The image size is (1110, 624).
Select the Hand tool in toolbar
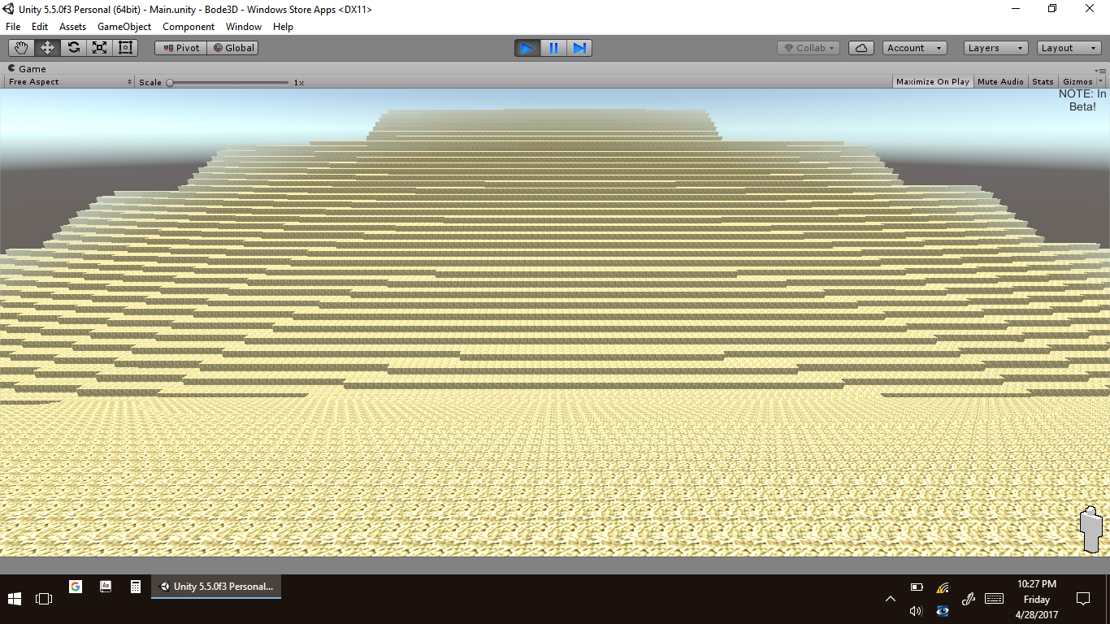coord(21,48)
